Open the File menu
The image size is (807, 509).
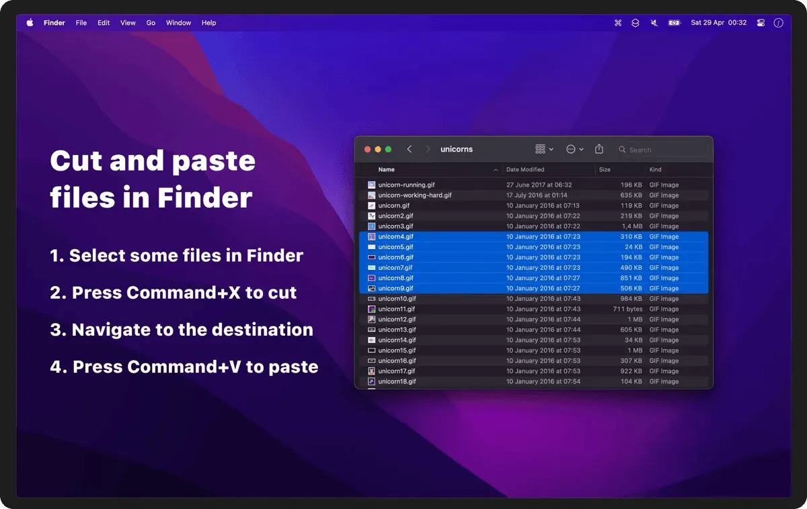click(x=81, y=23)
